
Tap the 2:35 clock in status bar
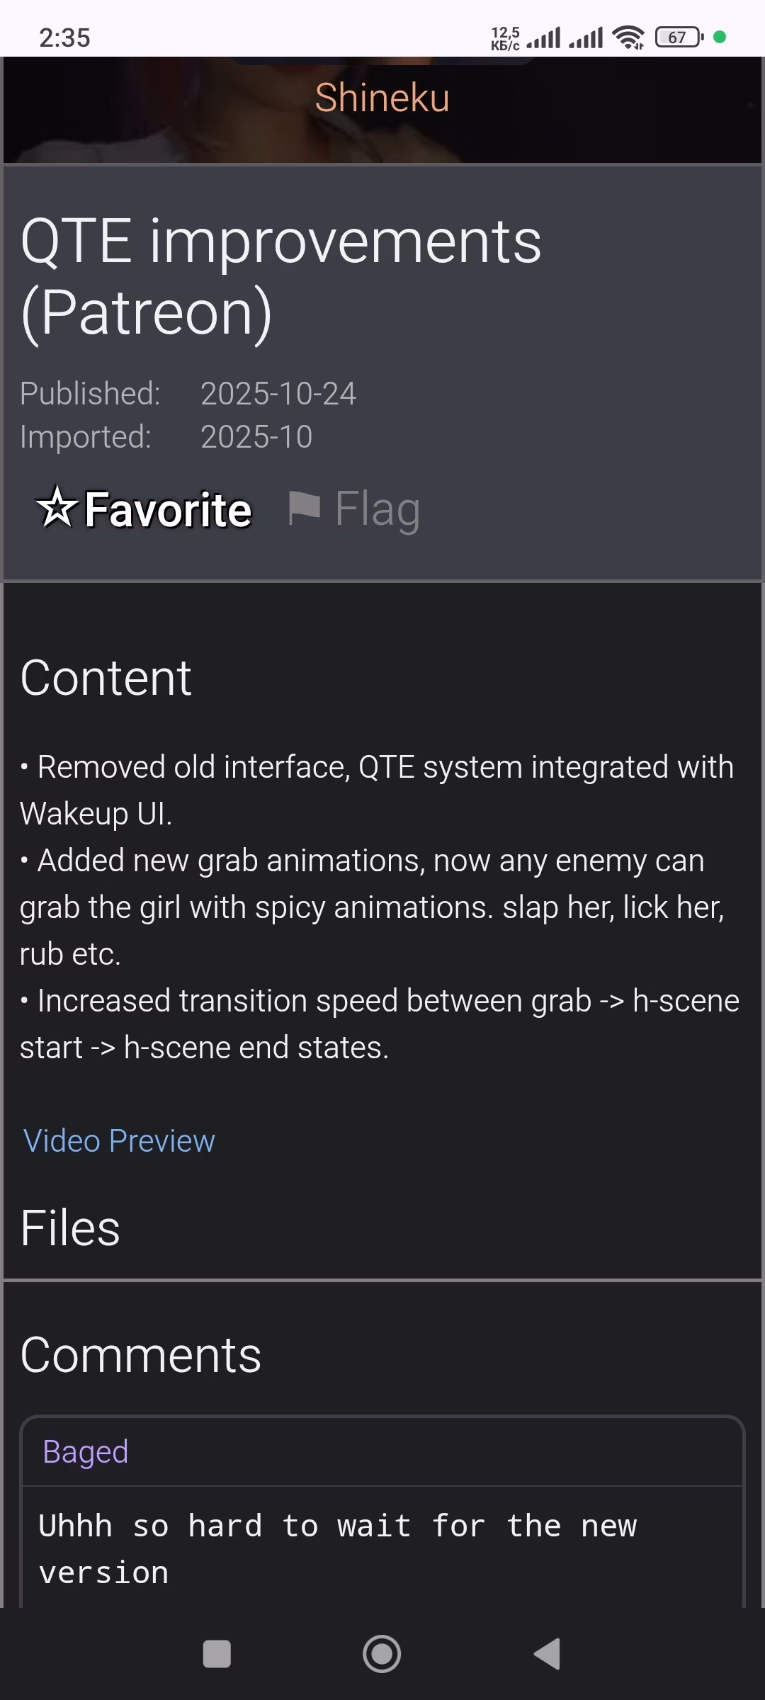click(x=64, y=38)
